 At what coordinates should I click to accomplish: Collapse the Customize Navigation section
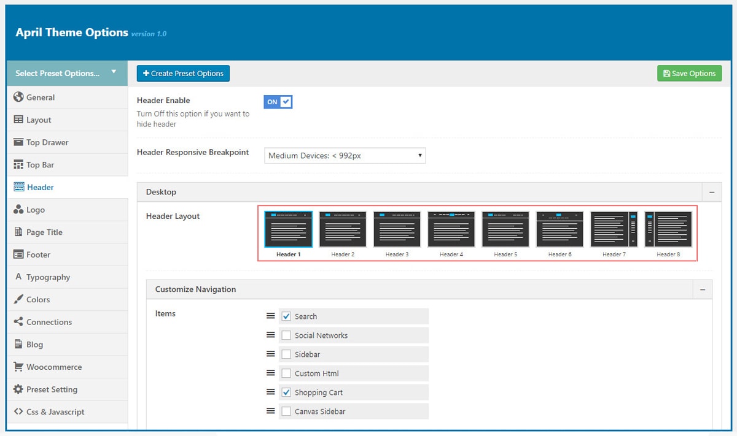click(x=703, y=289)
